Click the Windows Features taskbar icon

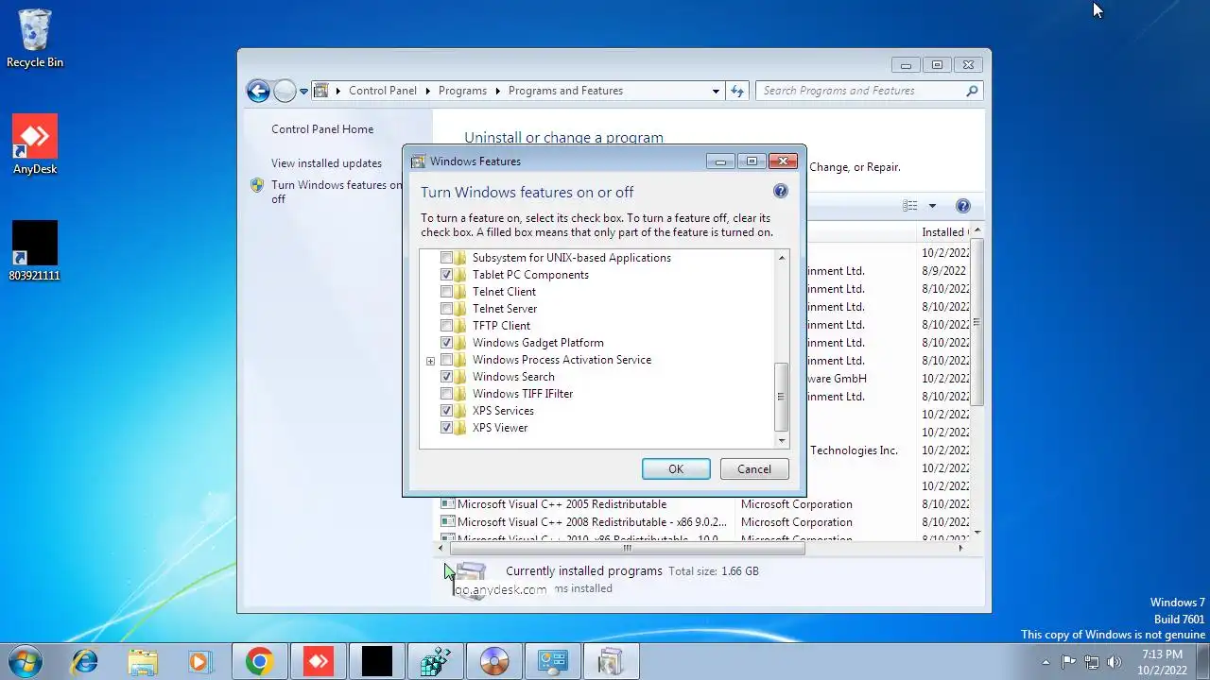click(x=612, y=662)
